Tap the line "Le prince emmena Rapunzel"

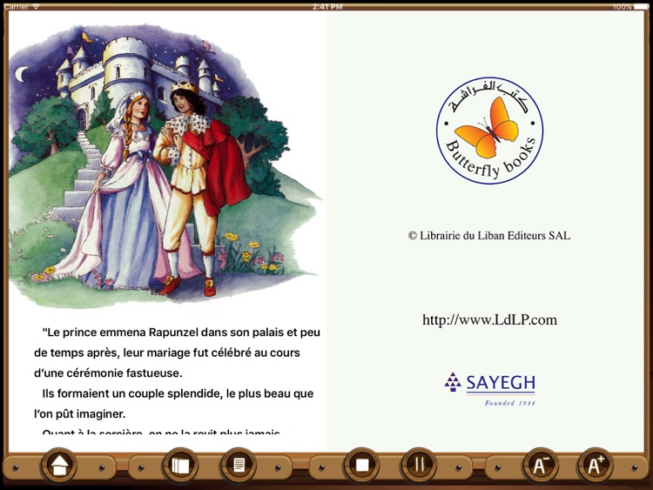pos(181,332)
